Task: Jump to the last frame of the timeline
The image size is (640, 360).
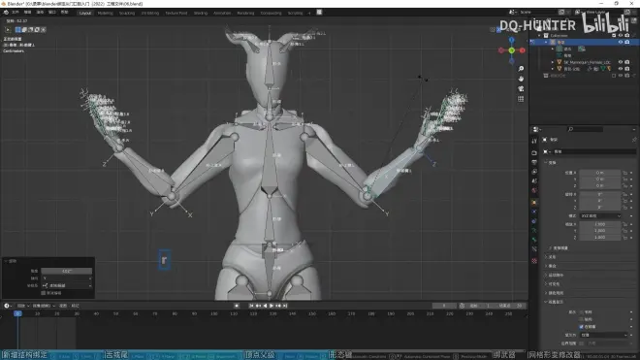Action: 285,306
